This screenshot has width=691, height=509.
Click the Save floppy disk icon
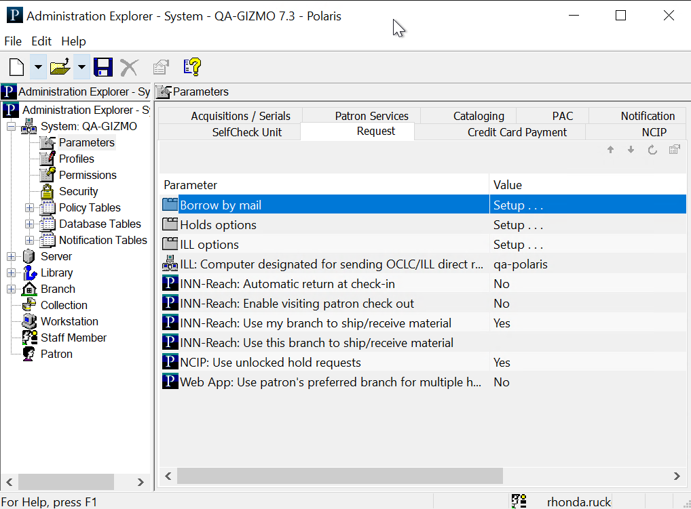click(102, 67)
